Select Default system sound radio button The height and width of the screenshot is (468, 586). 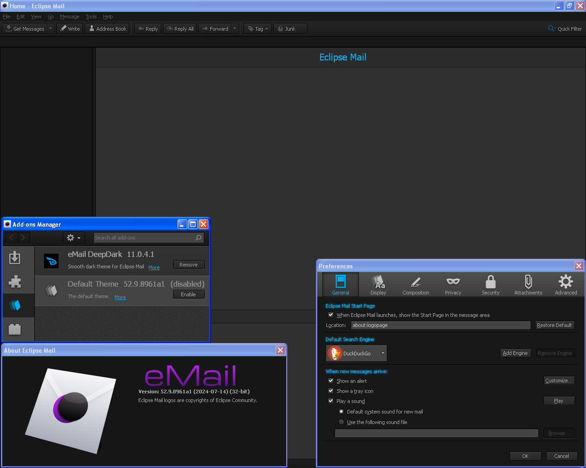(341, 412)
